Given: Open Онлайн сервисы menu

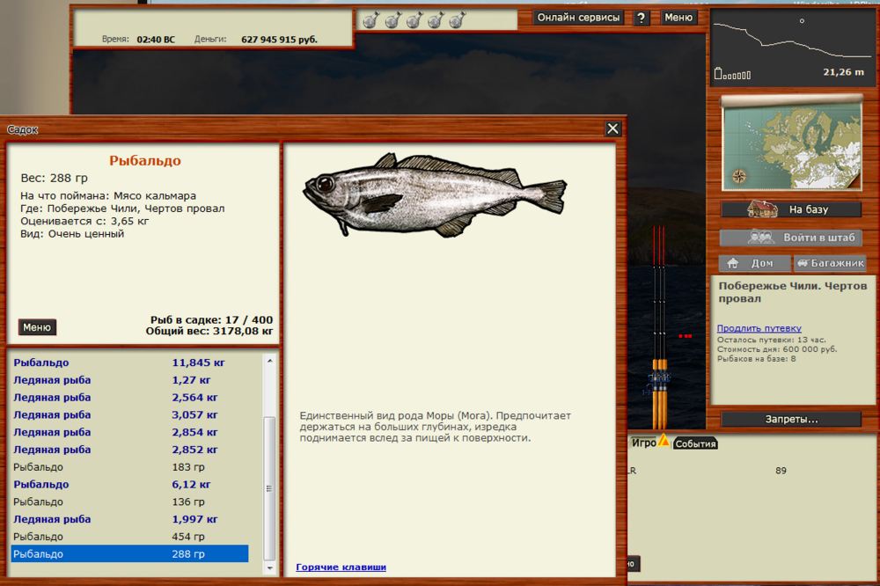Looking at the screenshot, I should pyautogui.click(x=579, y=18).
